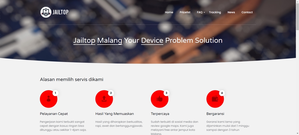Click the number 3 badge
The height and width of the screenshot is (135, 299).
click(x=166, y=93)
